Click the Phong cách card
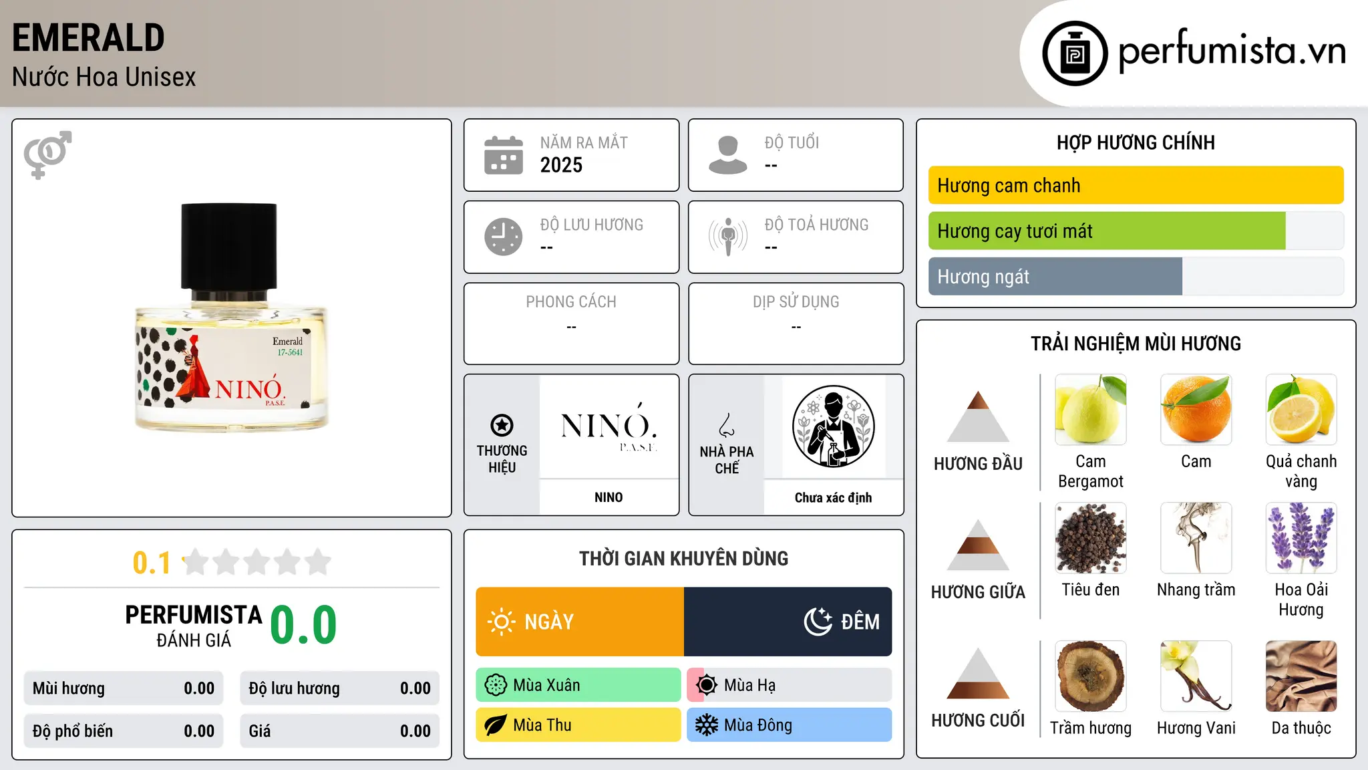This screenshot has width=1368, height=770. tap(571, 324)
